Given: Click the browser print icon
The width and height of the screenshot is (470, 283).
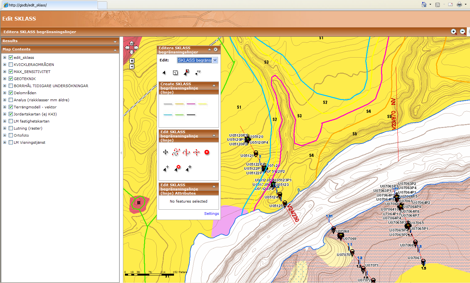Looking at the screenshot, I should 459,5.
